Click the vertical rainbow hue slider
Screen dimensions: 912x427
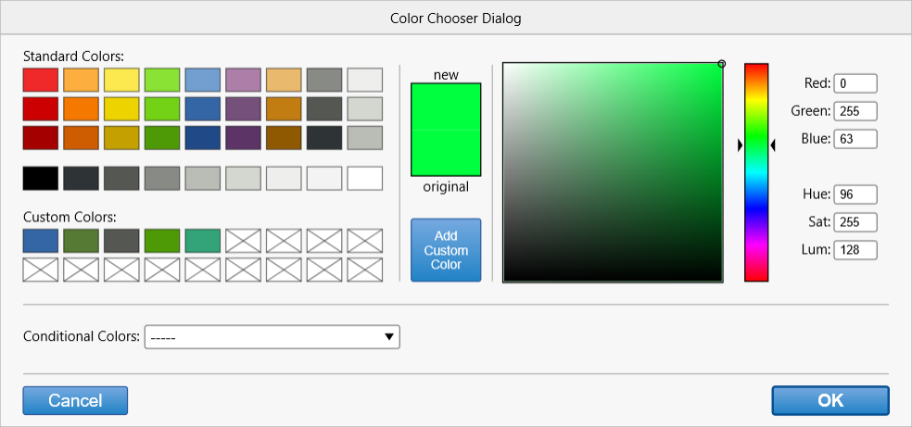pyautogui.click(x=756, y=172)
